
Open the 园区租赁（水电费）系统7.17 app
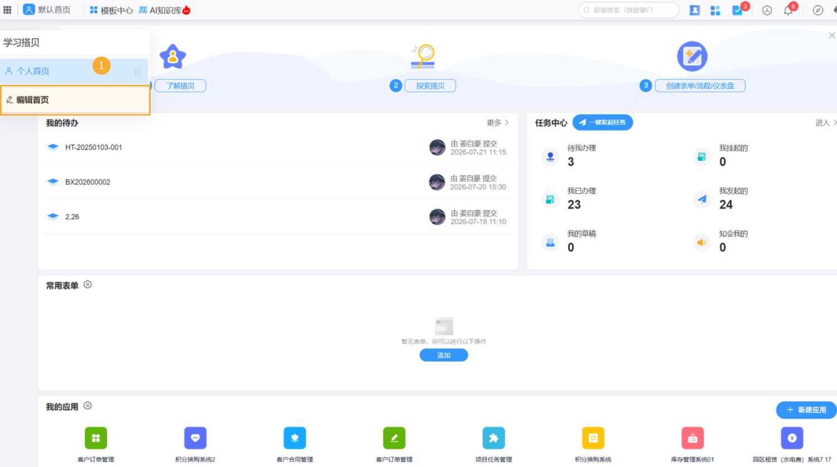click(x=792, y=438)
